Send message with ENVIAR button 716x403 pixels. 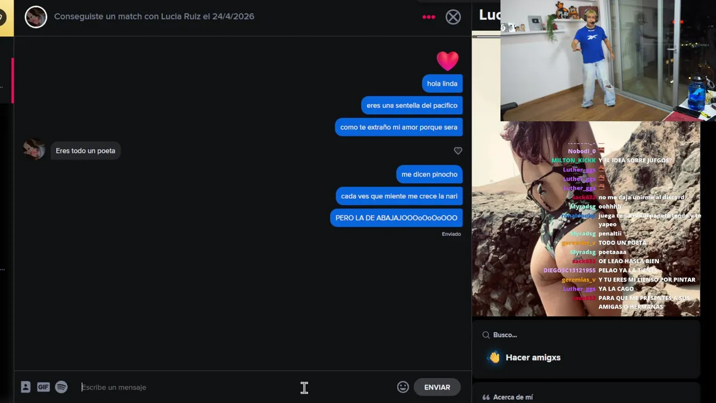(437, 387)
